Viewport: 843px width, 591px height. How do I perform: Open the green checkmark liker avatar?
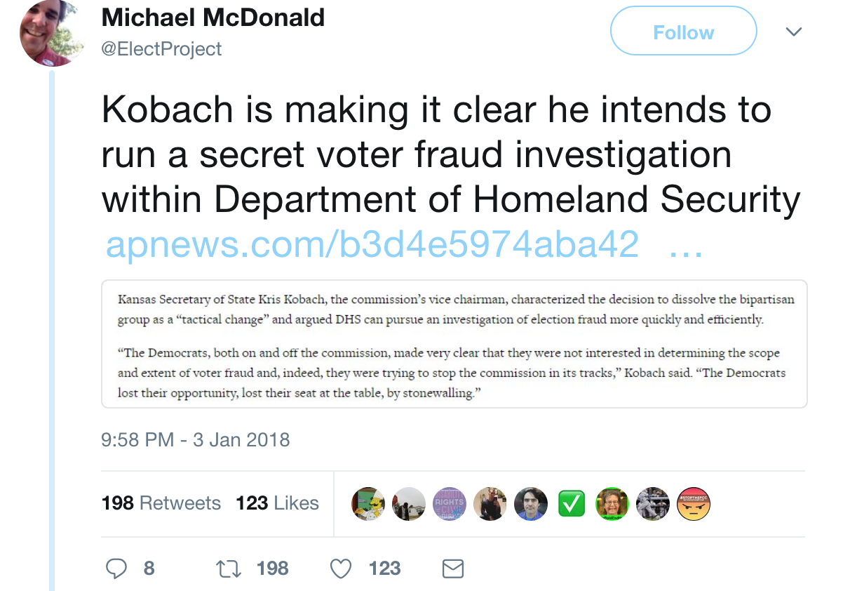(572, 504)
